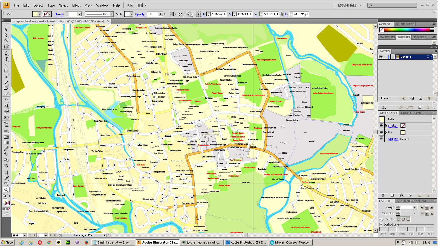Select the Eyedropper tool
The height and width of the screenshot is (246, 438).
6,148
